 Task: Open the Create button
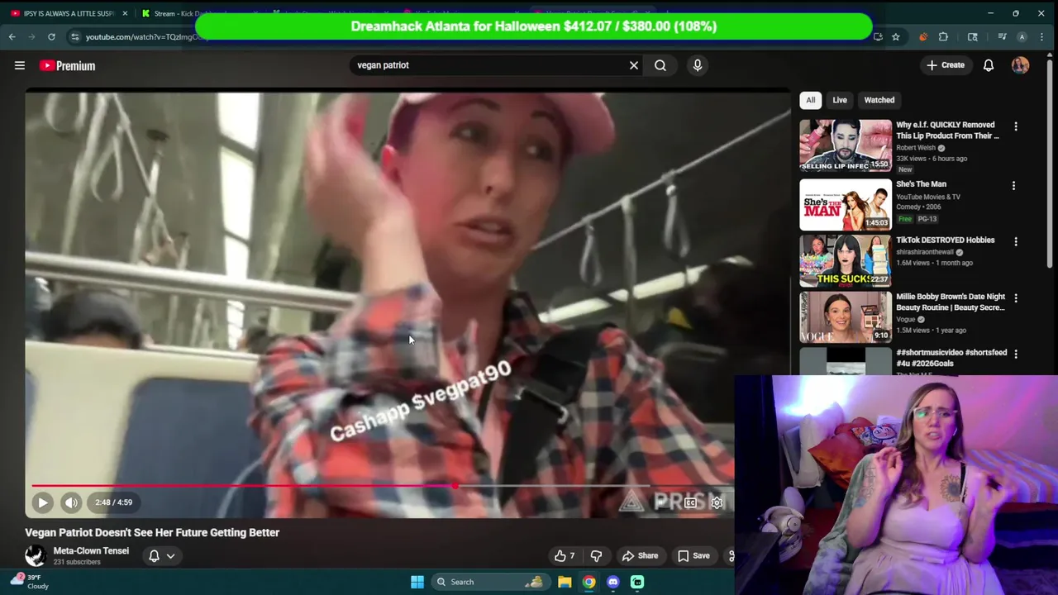(x=946, y=65)
